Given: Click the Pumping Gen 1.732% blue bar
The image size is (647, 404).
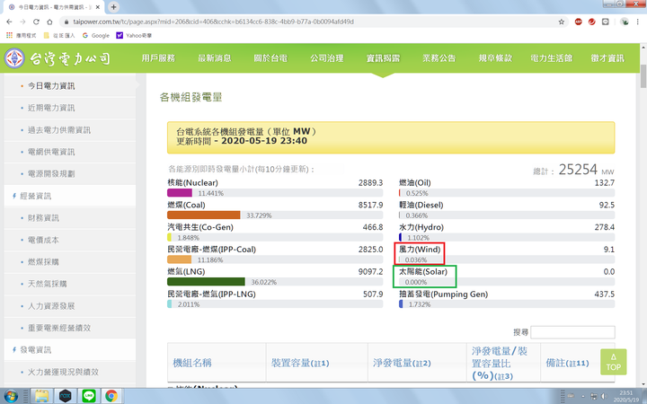Looking at the screenshot, I should [401, 304].
